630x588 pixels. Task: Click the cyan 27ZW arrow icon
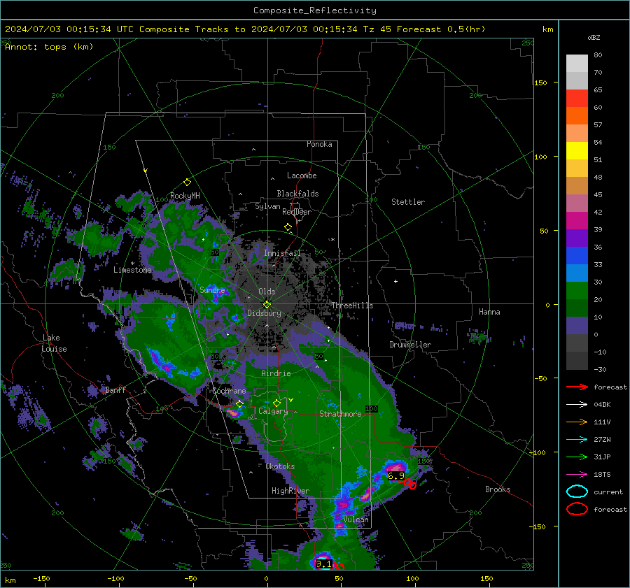pos(577,440)
